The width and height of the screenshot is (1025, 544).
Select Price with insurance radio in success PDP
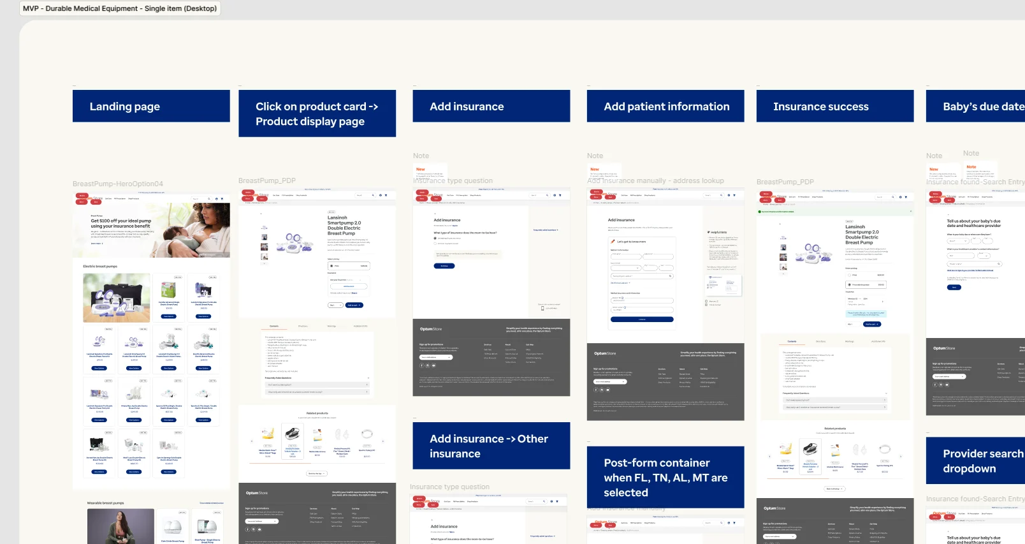click(849, 284)
